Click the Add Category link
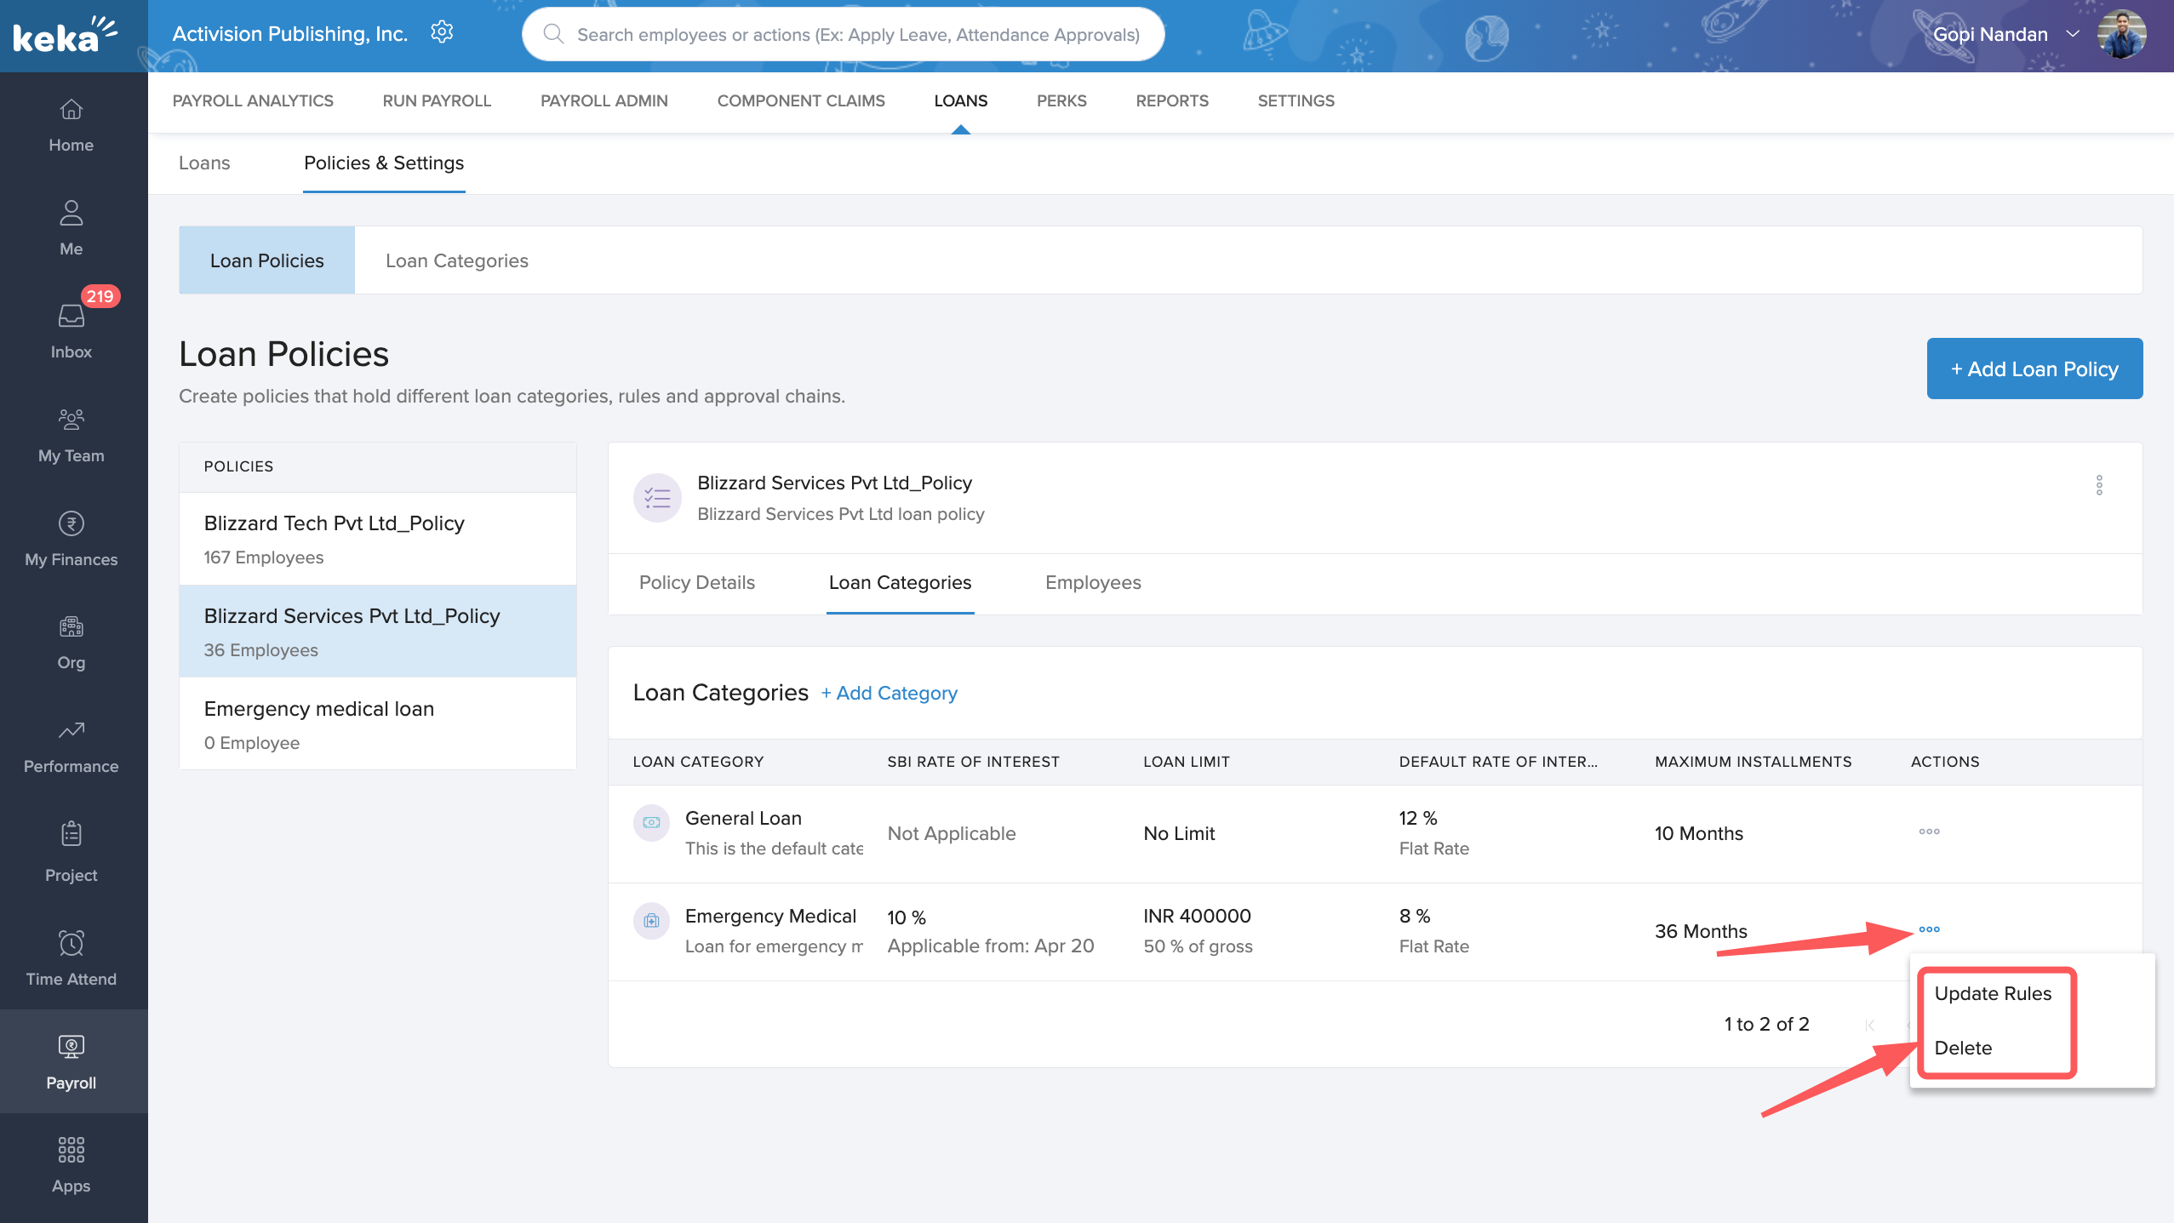 click(889, 694)
